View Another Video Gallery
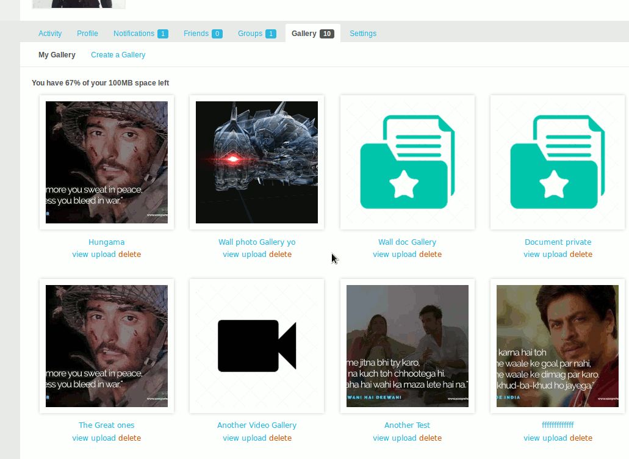This screenshot has height=459, width=629. (231, 438)
